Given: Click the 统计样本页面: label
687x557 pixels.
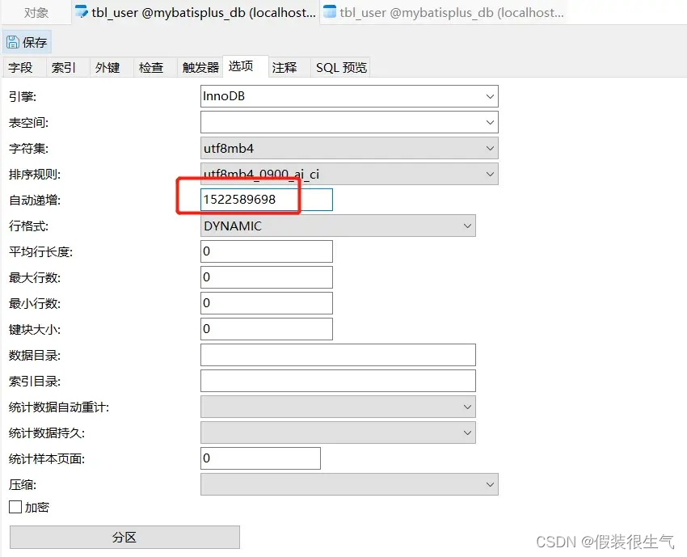Looking at the screenshot, I should pos(47,459).
